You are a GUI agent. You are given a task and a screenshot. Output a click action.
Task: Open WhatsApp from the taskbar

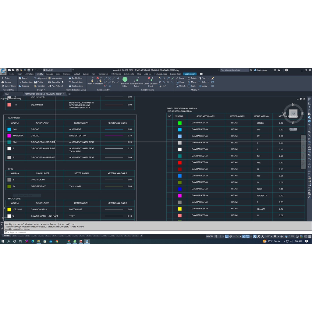click(x=75, y=241)
